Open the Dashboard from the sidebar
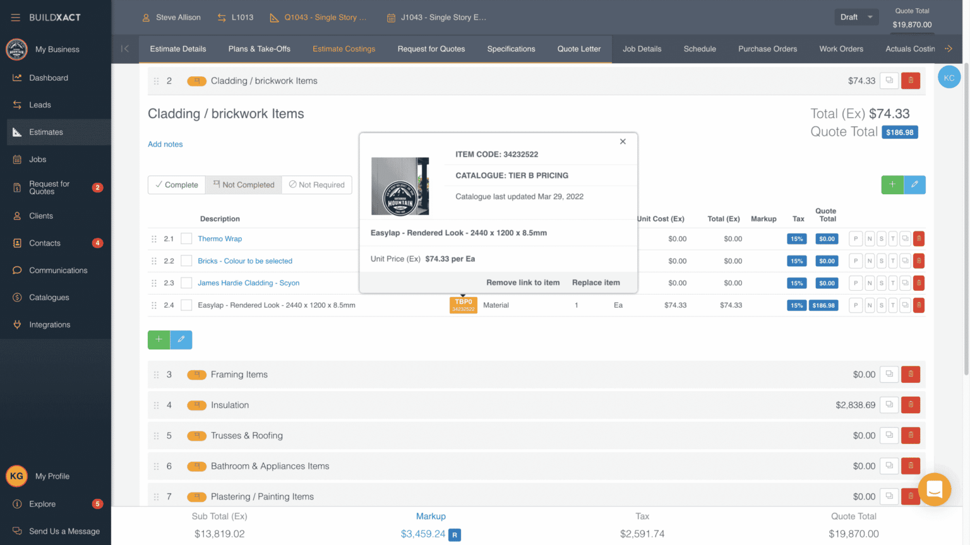The image size is (970, 545). [x=47, y=78]
